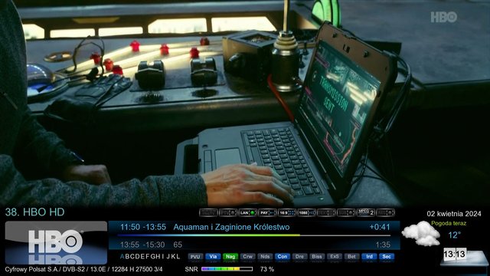The image size is (490, 276).
Task: Click the PVU encryption indicator
Action: (x=195, y=257)
